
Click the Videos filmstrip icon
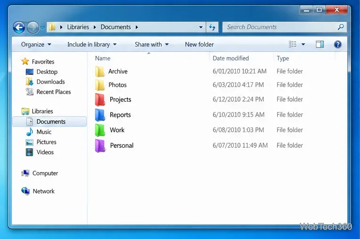point(29,152)
